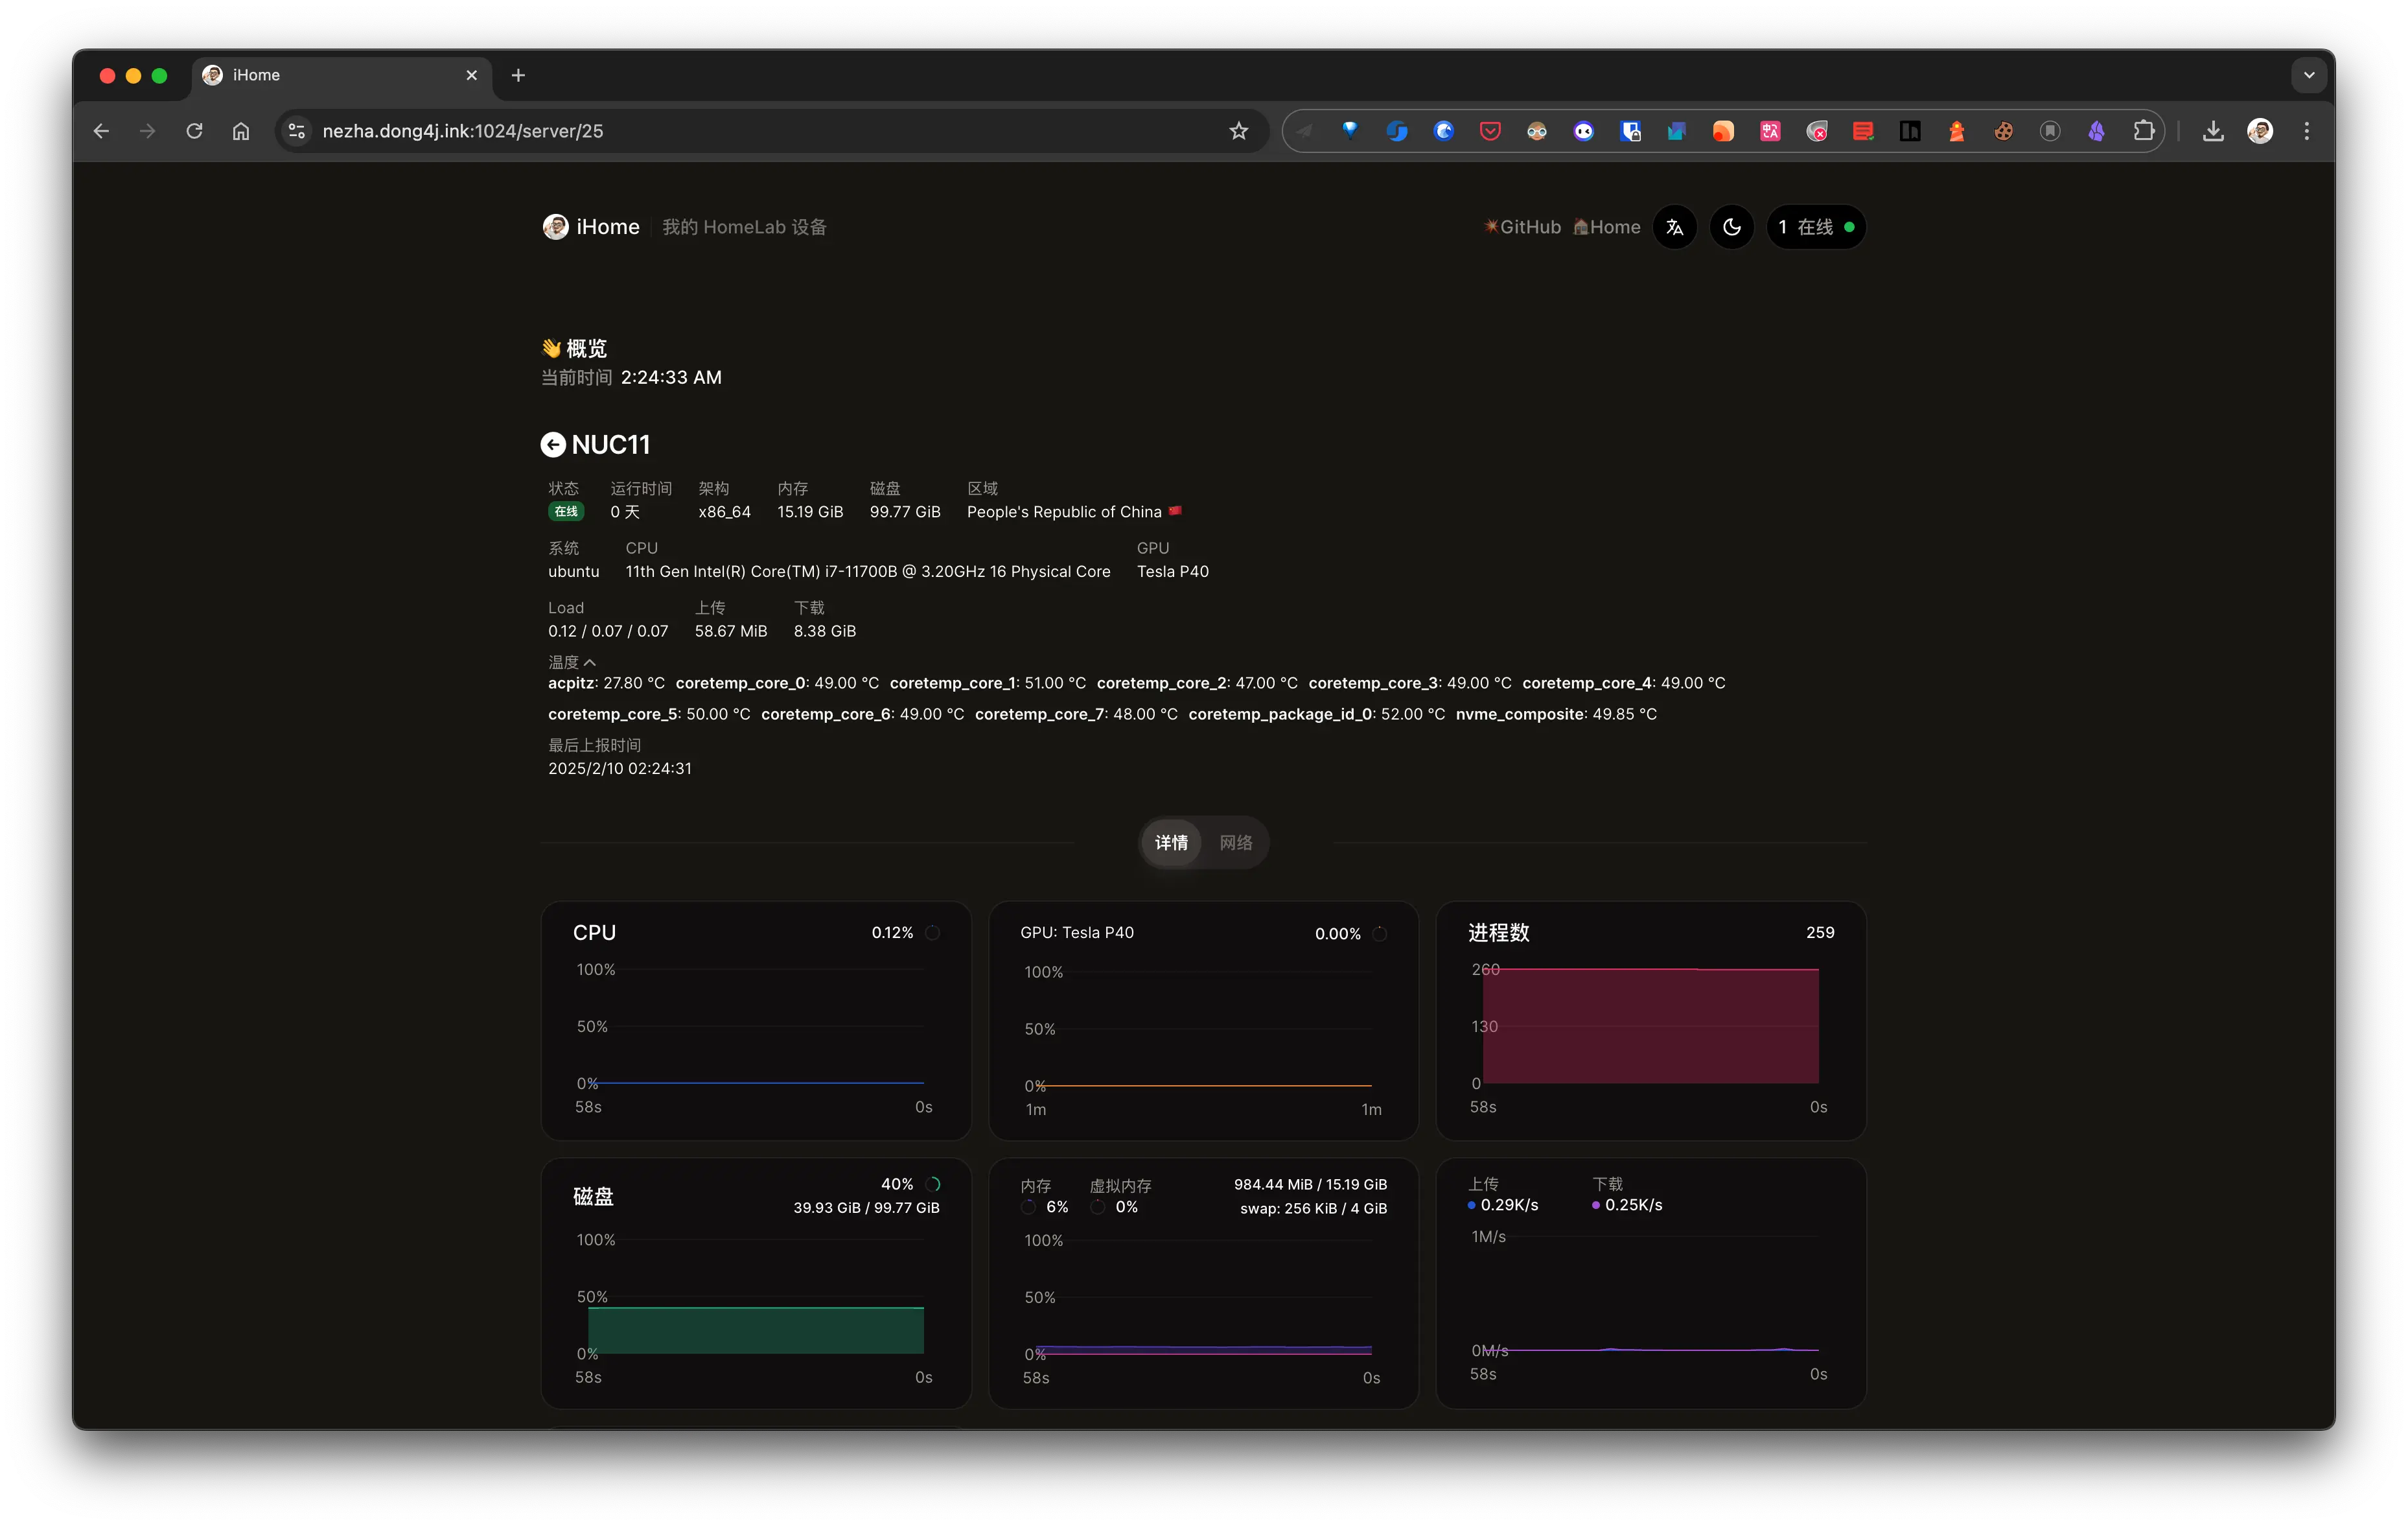Click the 1 在线 status button
The height and width of the screenshot is (1526, 2408).
coord(1816,227)
